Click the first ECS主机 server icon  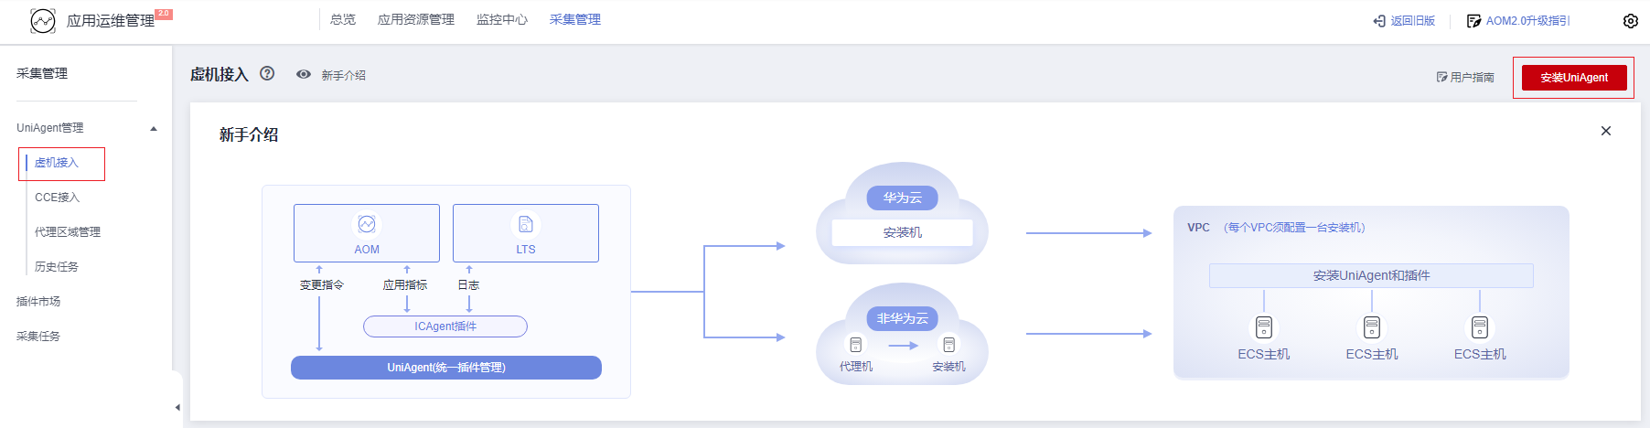[x=1264, y=327]
